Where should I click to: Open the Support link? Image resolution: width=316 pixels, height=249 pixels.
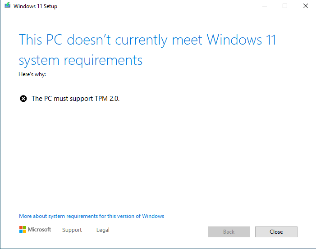tap(72, 230)
